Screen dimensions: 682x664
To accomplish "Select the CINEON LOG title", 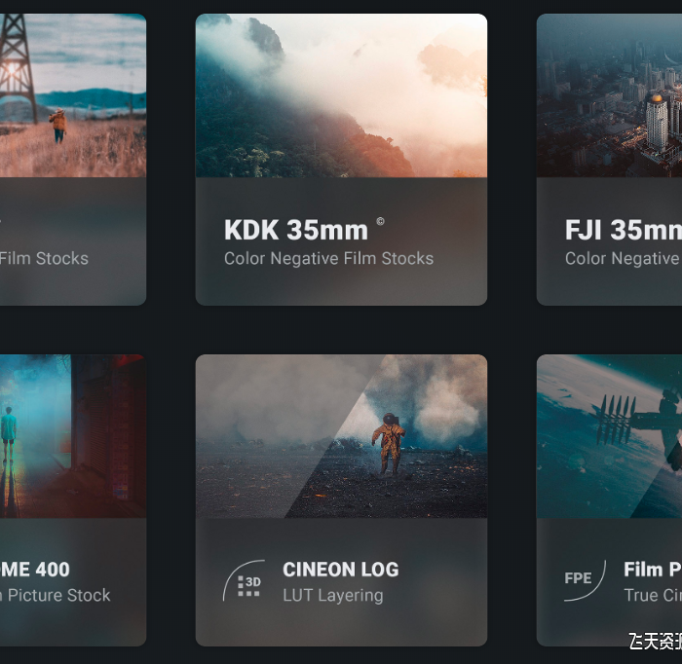I will (341, 570).
